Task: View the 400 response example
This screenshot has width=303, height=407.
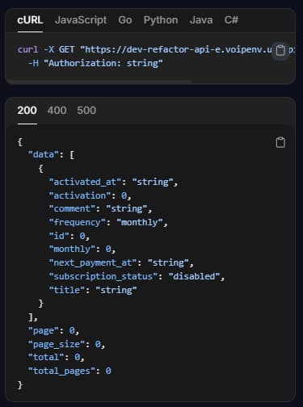Action: click(57, 111)
